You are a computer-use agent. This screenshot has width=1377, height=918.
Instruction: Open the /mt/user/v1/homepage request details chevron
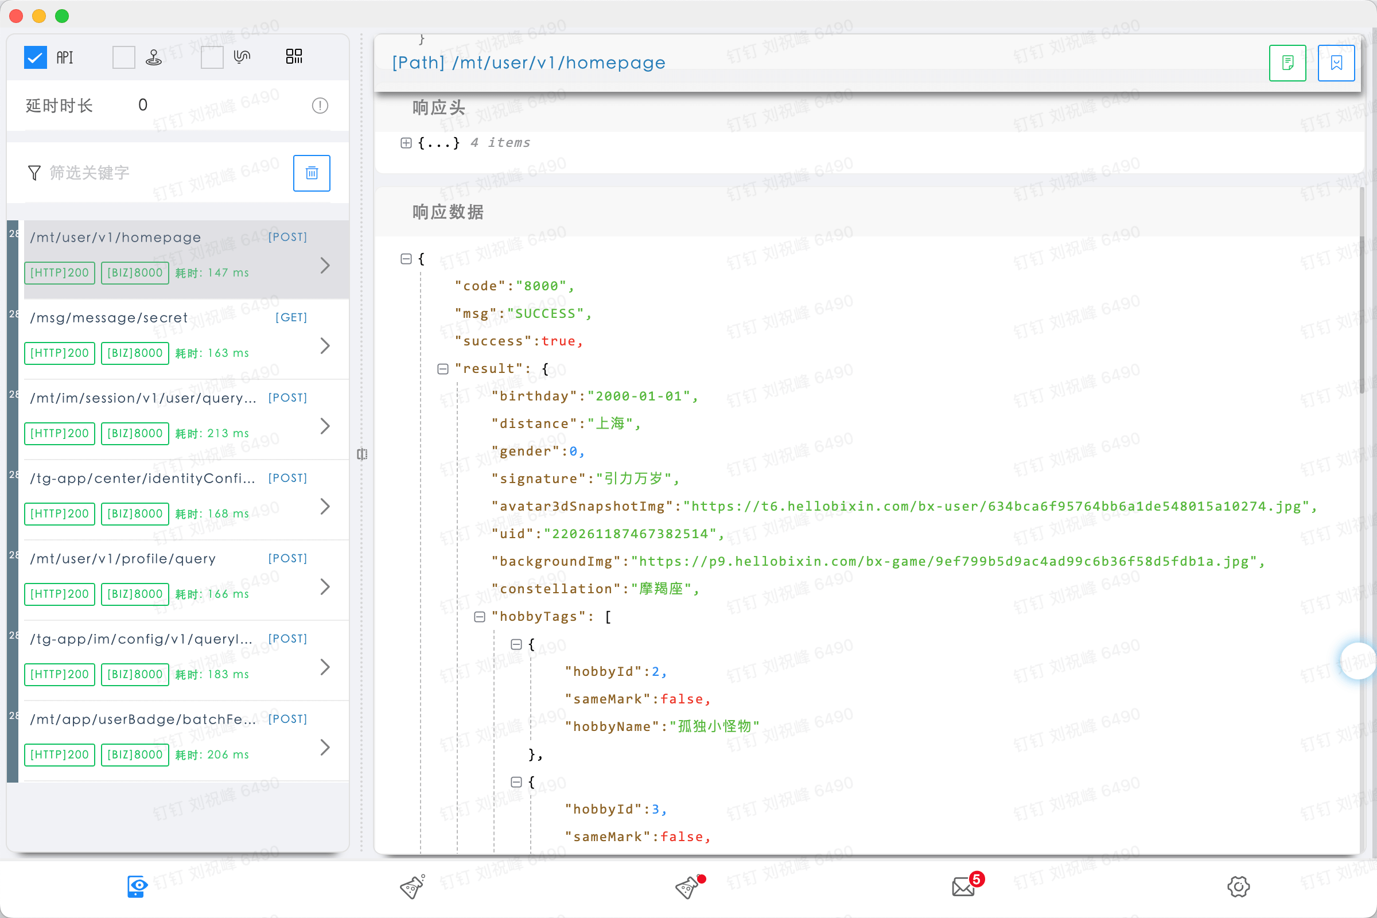325,265
